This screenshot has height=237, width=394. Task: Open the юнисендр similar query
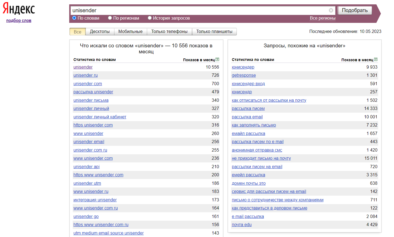tap(242, 92)
